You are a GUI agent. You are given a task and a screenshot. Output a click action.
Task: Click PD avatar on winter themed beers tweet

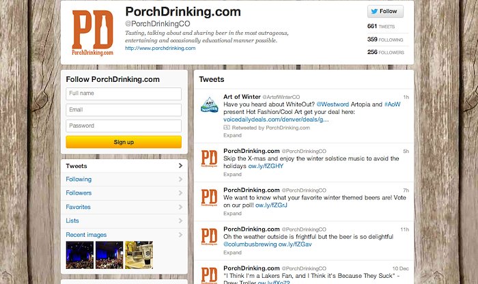[209, 198]
